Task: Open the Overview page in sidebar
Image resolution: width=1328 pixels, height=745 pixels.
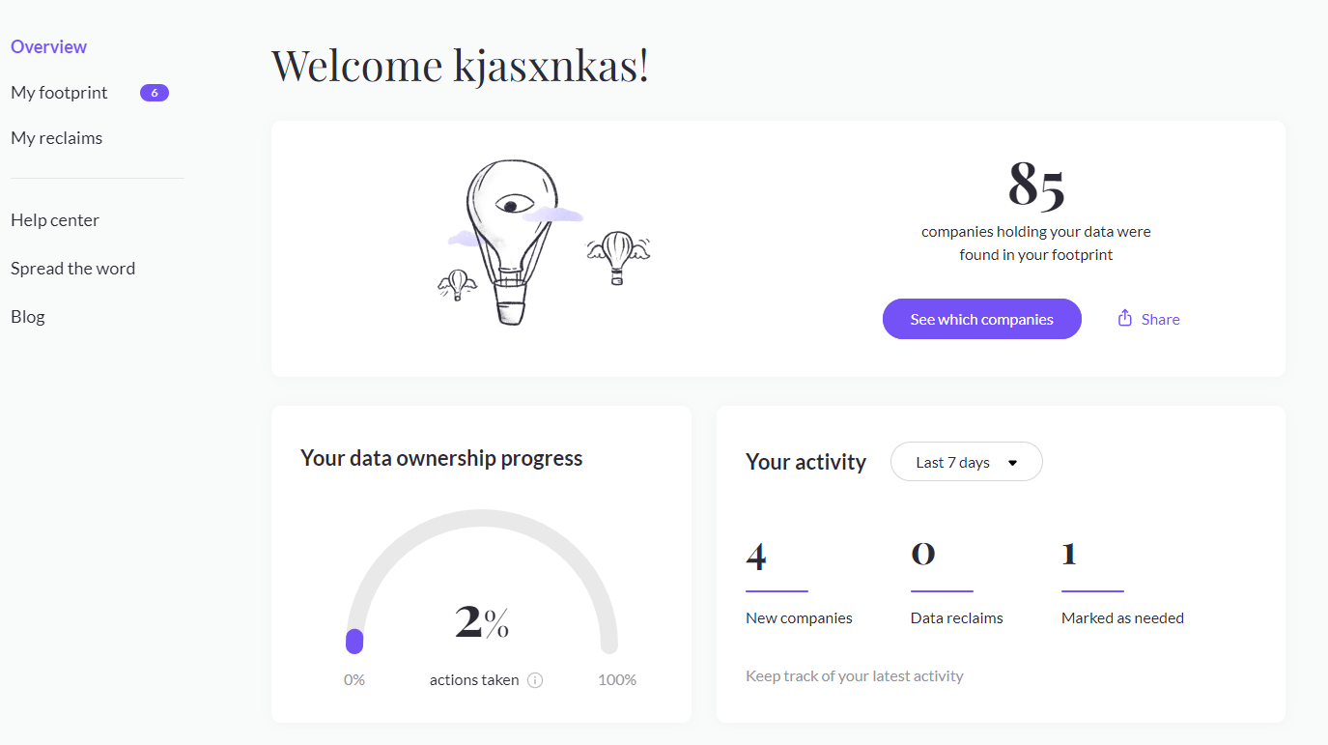Action: 49,46
